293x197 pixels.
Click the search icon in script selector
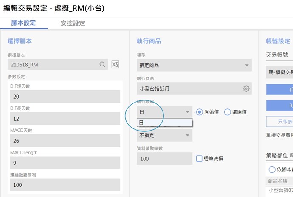click(102, 64)
